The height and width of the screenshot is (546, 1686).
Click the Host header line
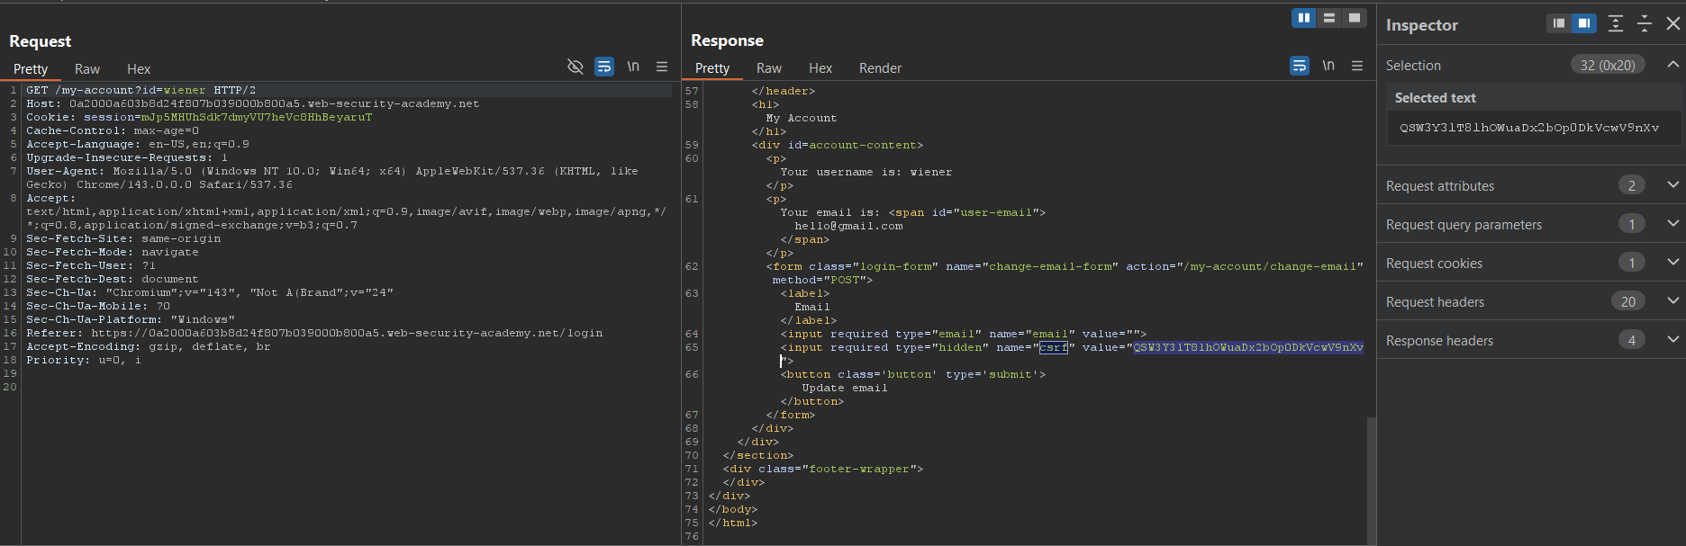coord(253,103)
